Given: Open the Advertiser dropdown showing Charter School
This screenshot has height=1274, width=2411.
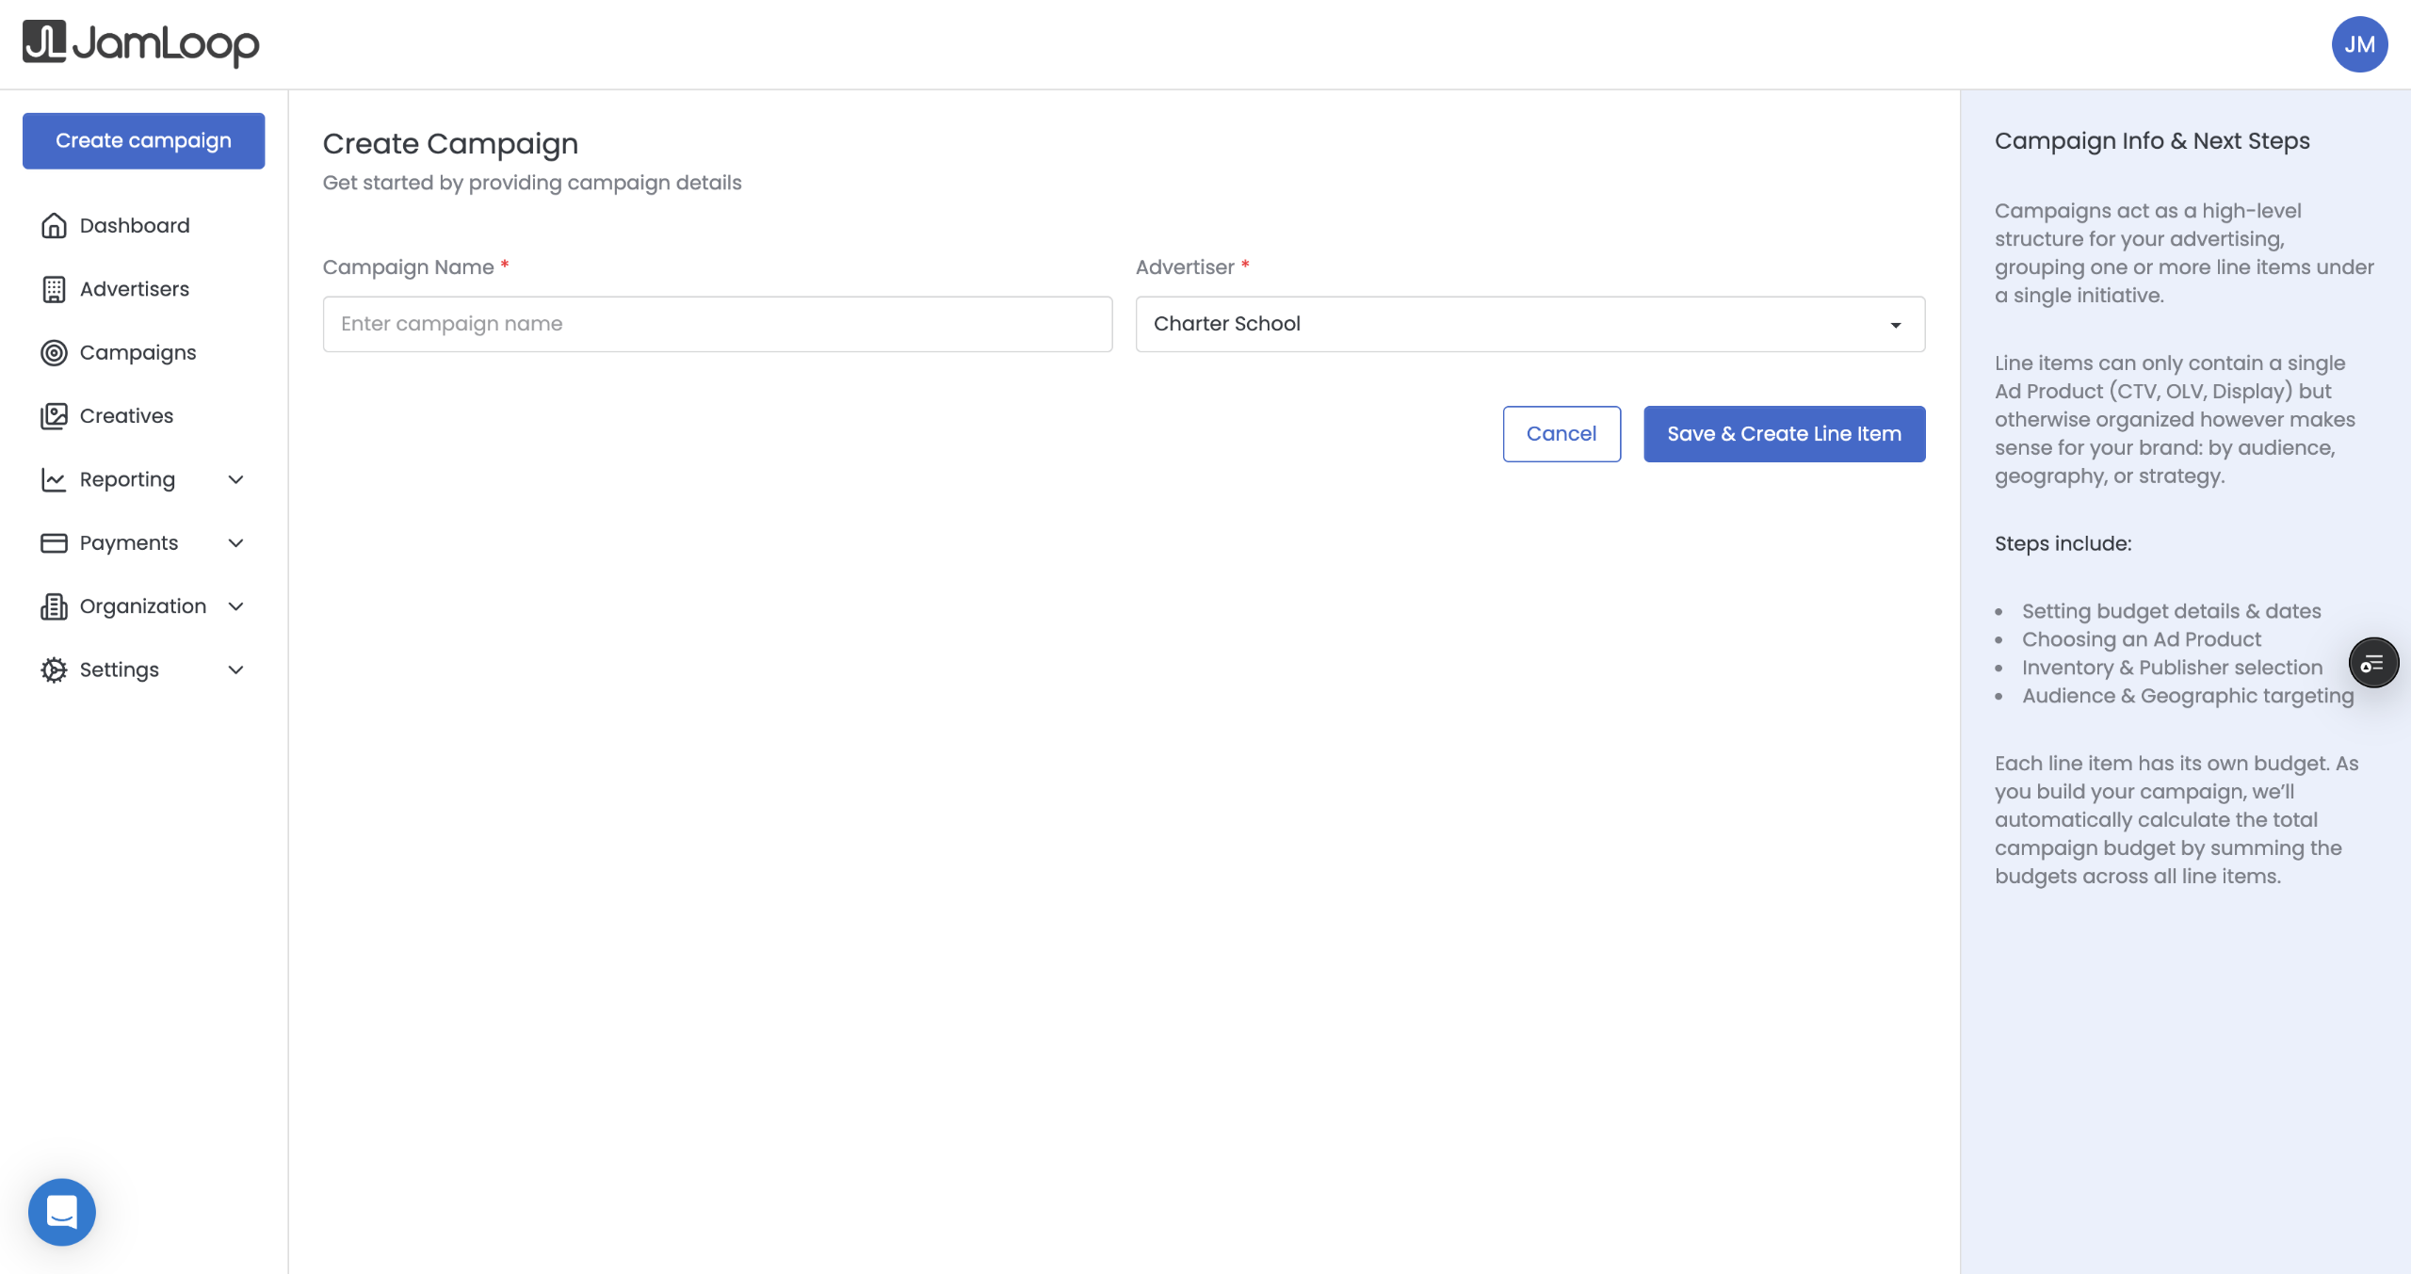Looking at the screenshot, I should click(1529, 324).
